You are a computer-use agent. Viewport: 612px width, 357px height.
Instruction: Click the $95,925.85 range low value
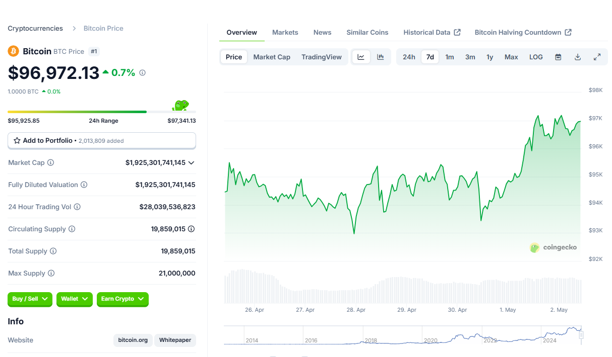point(24,121)
